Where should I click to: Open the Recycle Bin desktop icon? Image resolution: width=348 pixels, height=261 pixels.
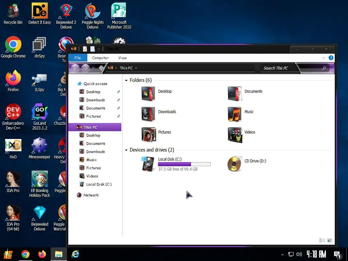point(13,14)
